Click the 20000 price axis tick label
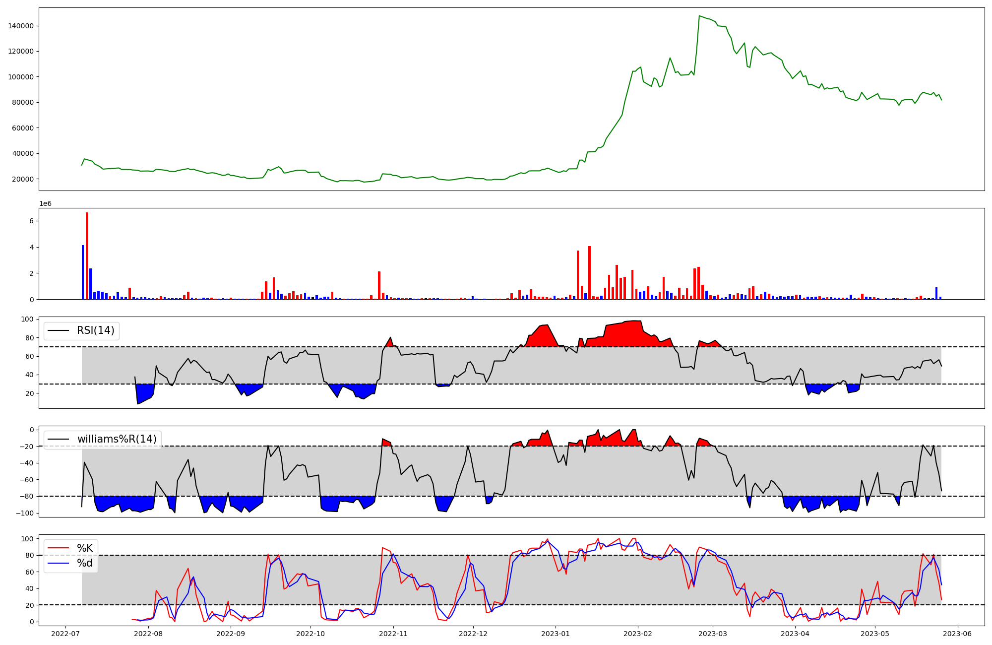 click(x=23, y=179)
